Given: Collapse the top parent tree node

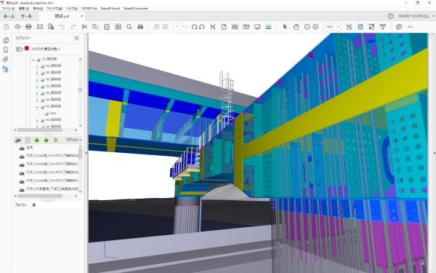Looking at the screenshot, I should [33, 60].
